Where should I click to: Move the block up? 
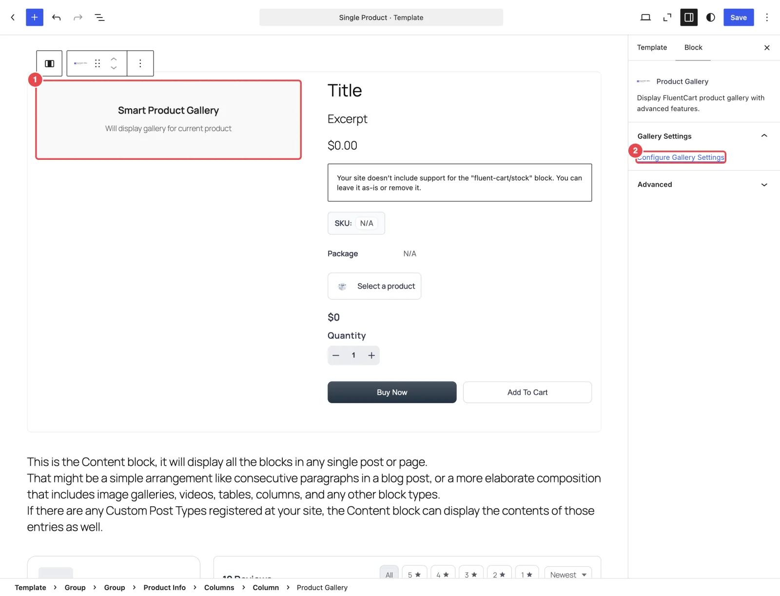[x=114, y=58]
